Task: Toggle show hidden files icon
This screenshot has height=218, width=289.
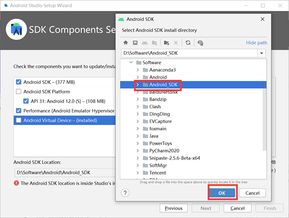Action: 200,43
